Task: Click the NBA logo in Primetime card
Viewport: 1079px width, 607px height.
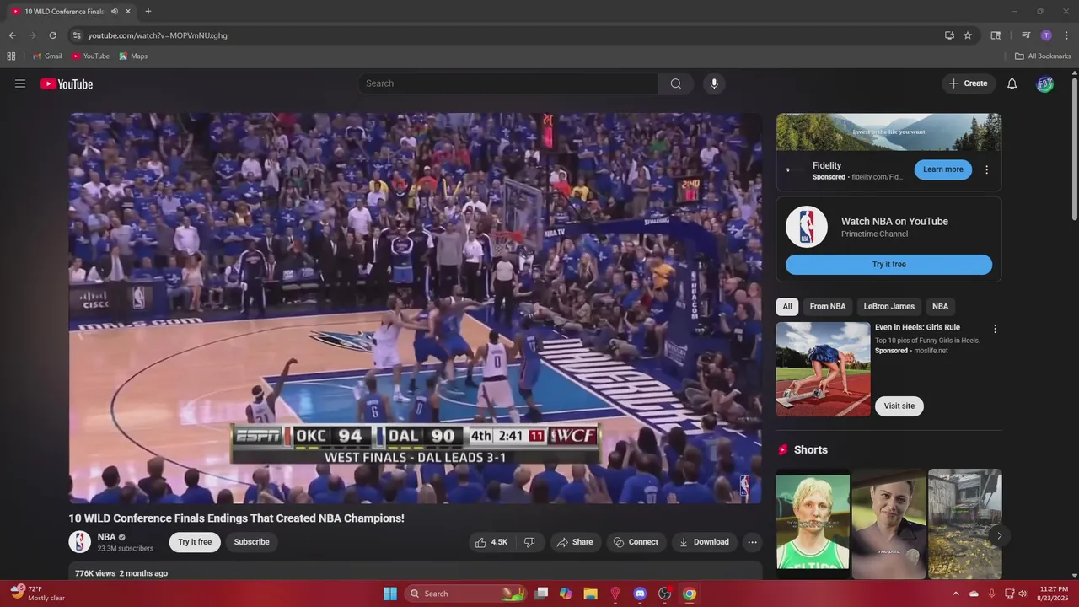Action: [807, 227]
